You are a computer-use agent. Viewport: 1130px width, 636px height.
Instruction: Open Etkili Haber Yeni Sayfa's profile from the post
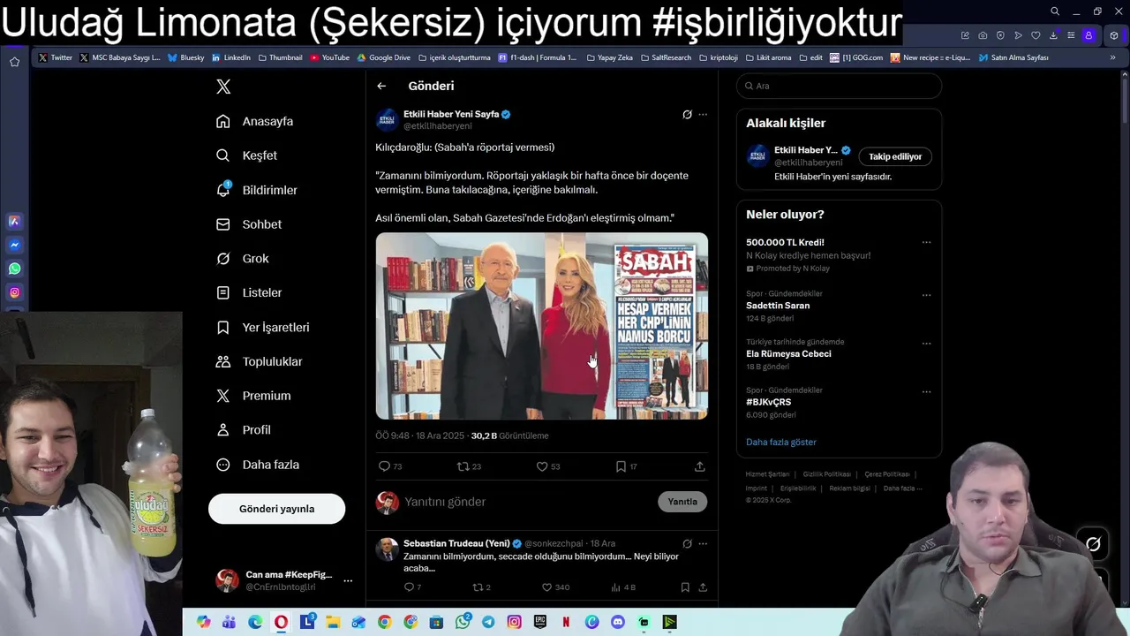[x=451, y=114]
